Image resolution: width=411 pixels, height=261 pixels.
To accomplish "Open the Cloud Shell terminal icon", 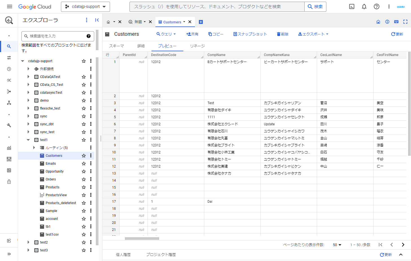I will (352, 6).
